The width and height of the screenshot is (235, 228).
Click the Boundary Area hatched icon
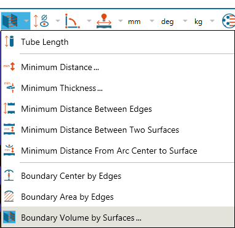point(9,196)
